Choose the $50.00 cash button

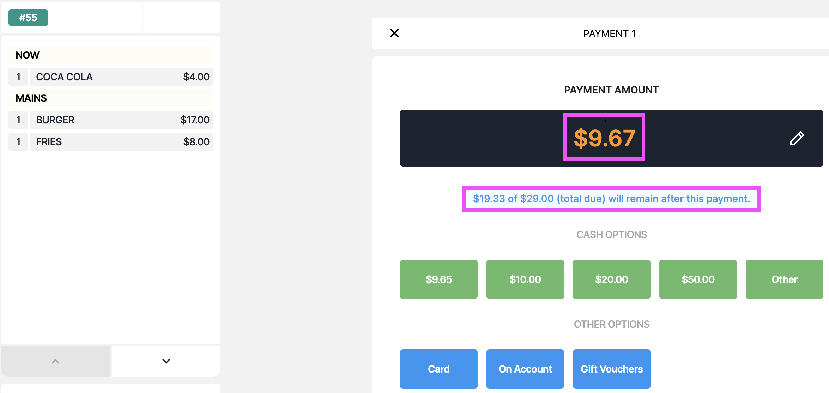pos(698,279)
